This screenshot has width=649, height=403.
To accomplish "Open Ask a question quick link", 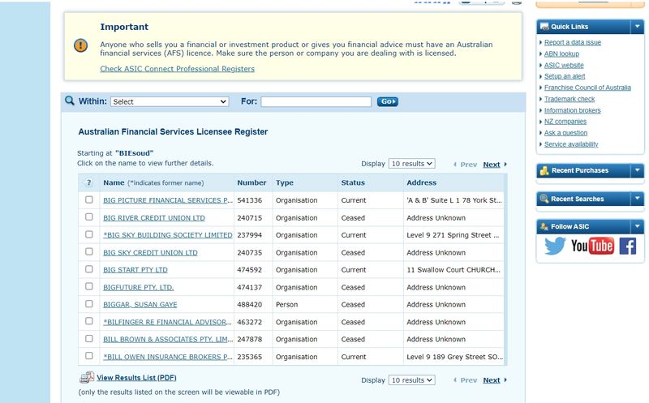I will click(565, 133).
